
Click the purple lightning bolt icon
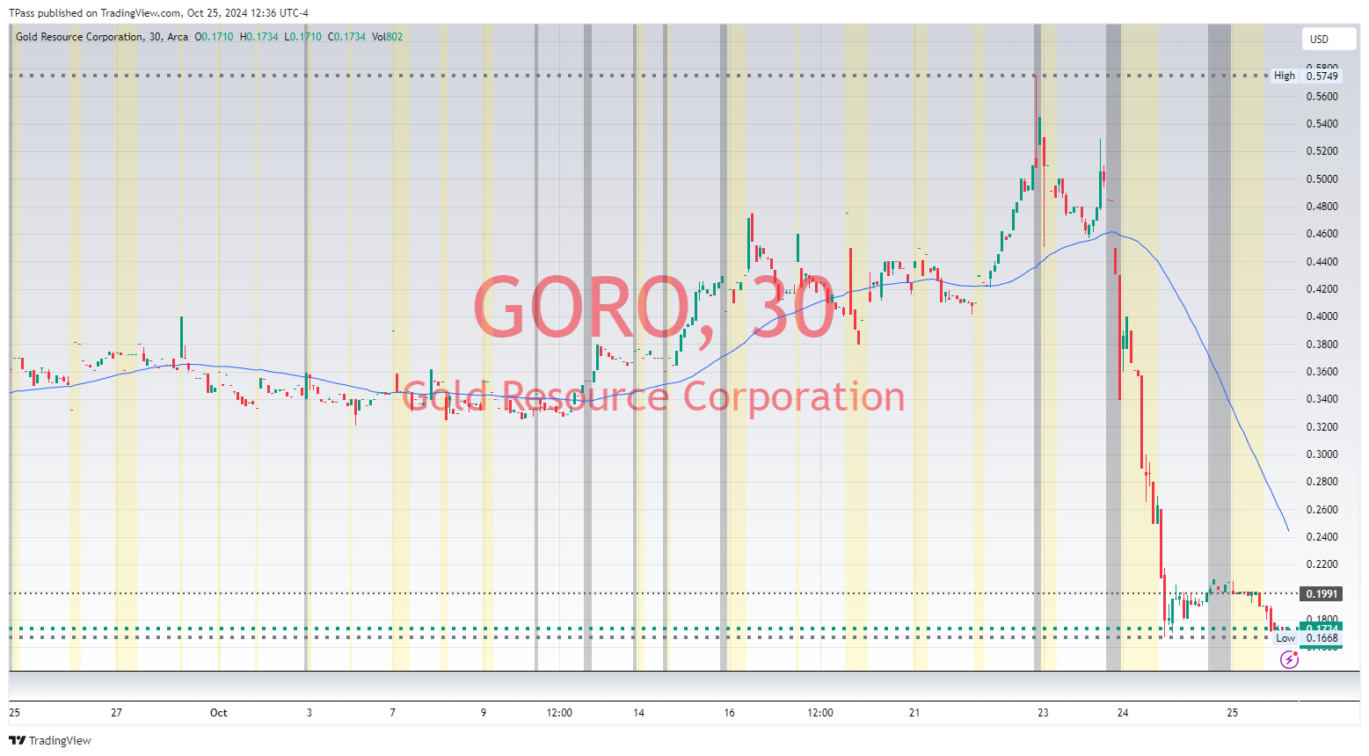[1289, 659]
